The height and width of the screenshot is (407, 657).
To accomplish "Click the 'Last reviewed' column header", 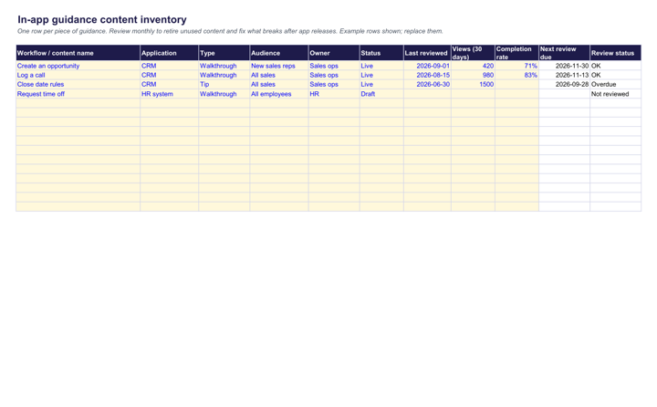I will [427, 53].
